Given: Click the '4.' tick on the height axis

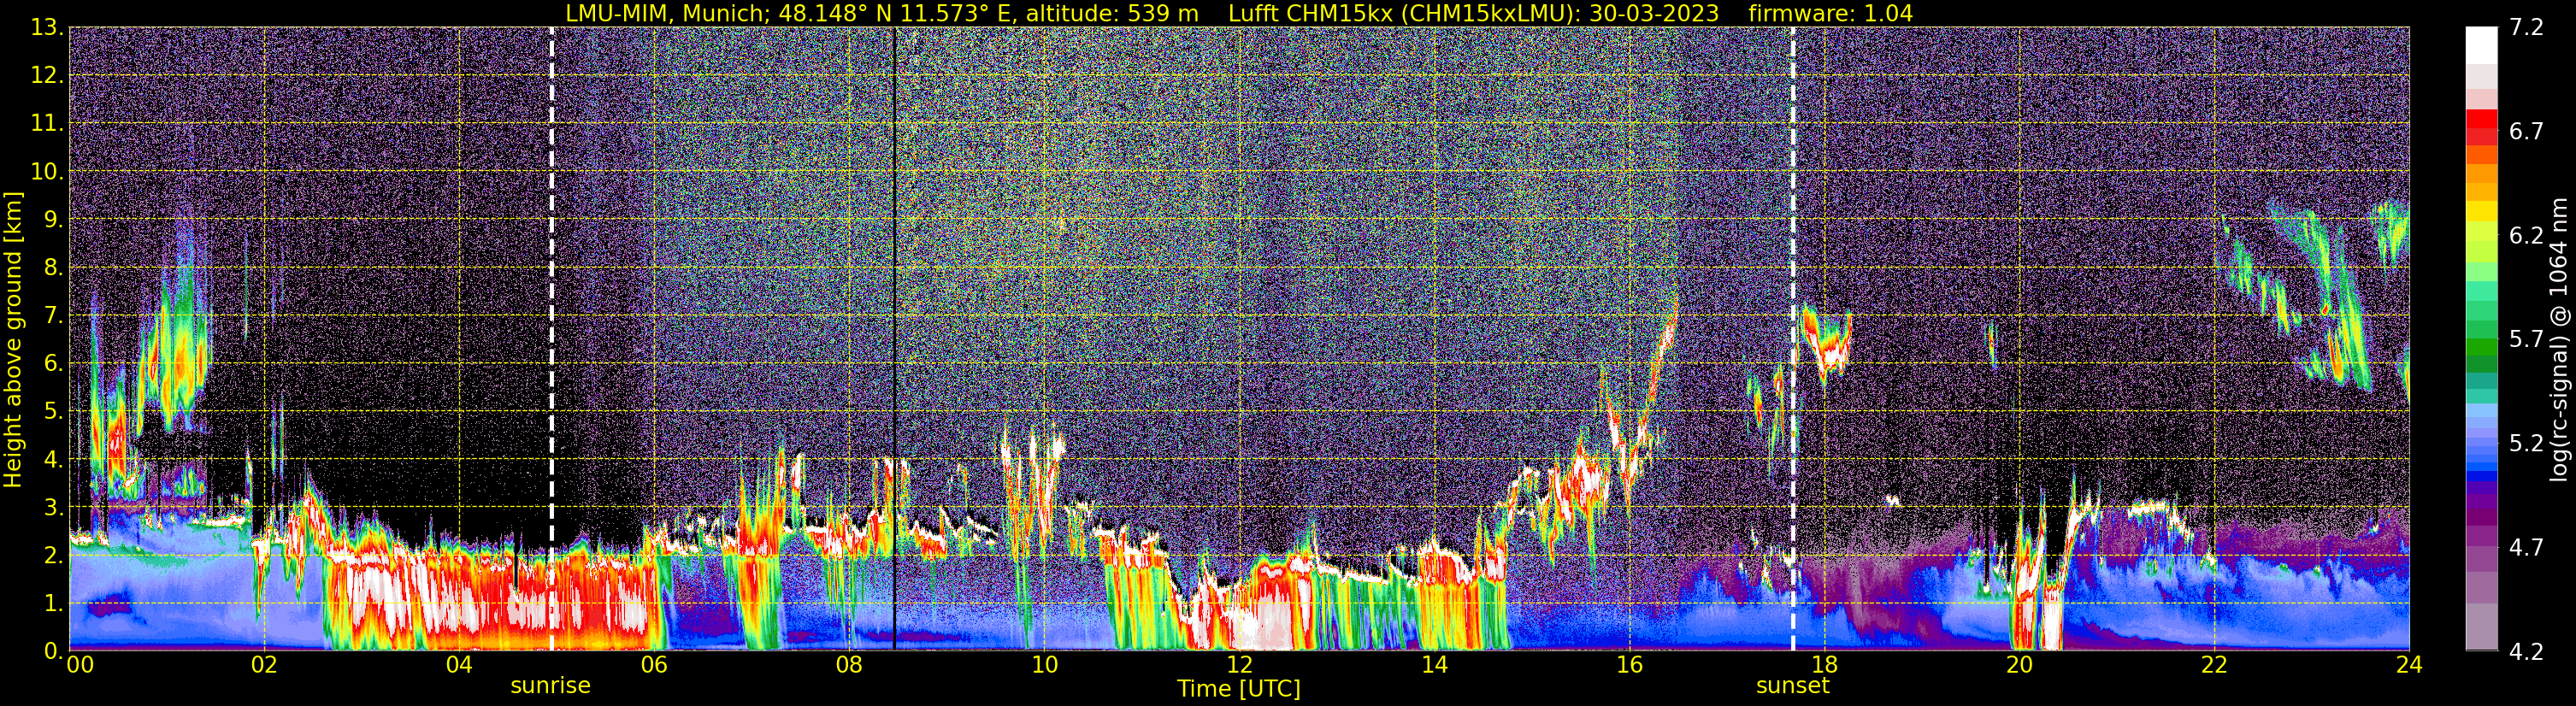Looking at the screenshot, I should pyautogui.click(x=54, y=460).
